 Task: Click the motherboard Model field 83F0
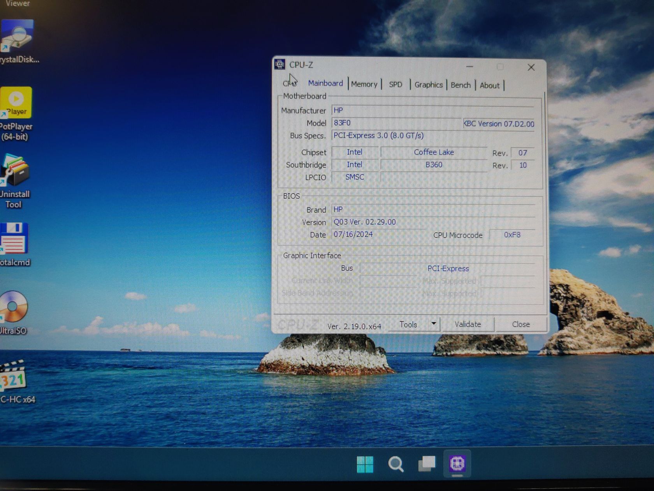click(x=396, y=123)
